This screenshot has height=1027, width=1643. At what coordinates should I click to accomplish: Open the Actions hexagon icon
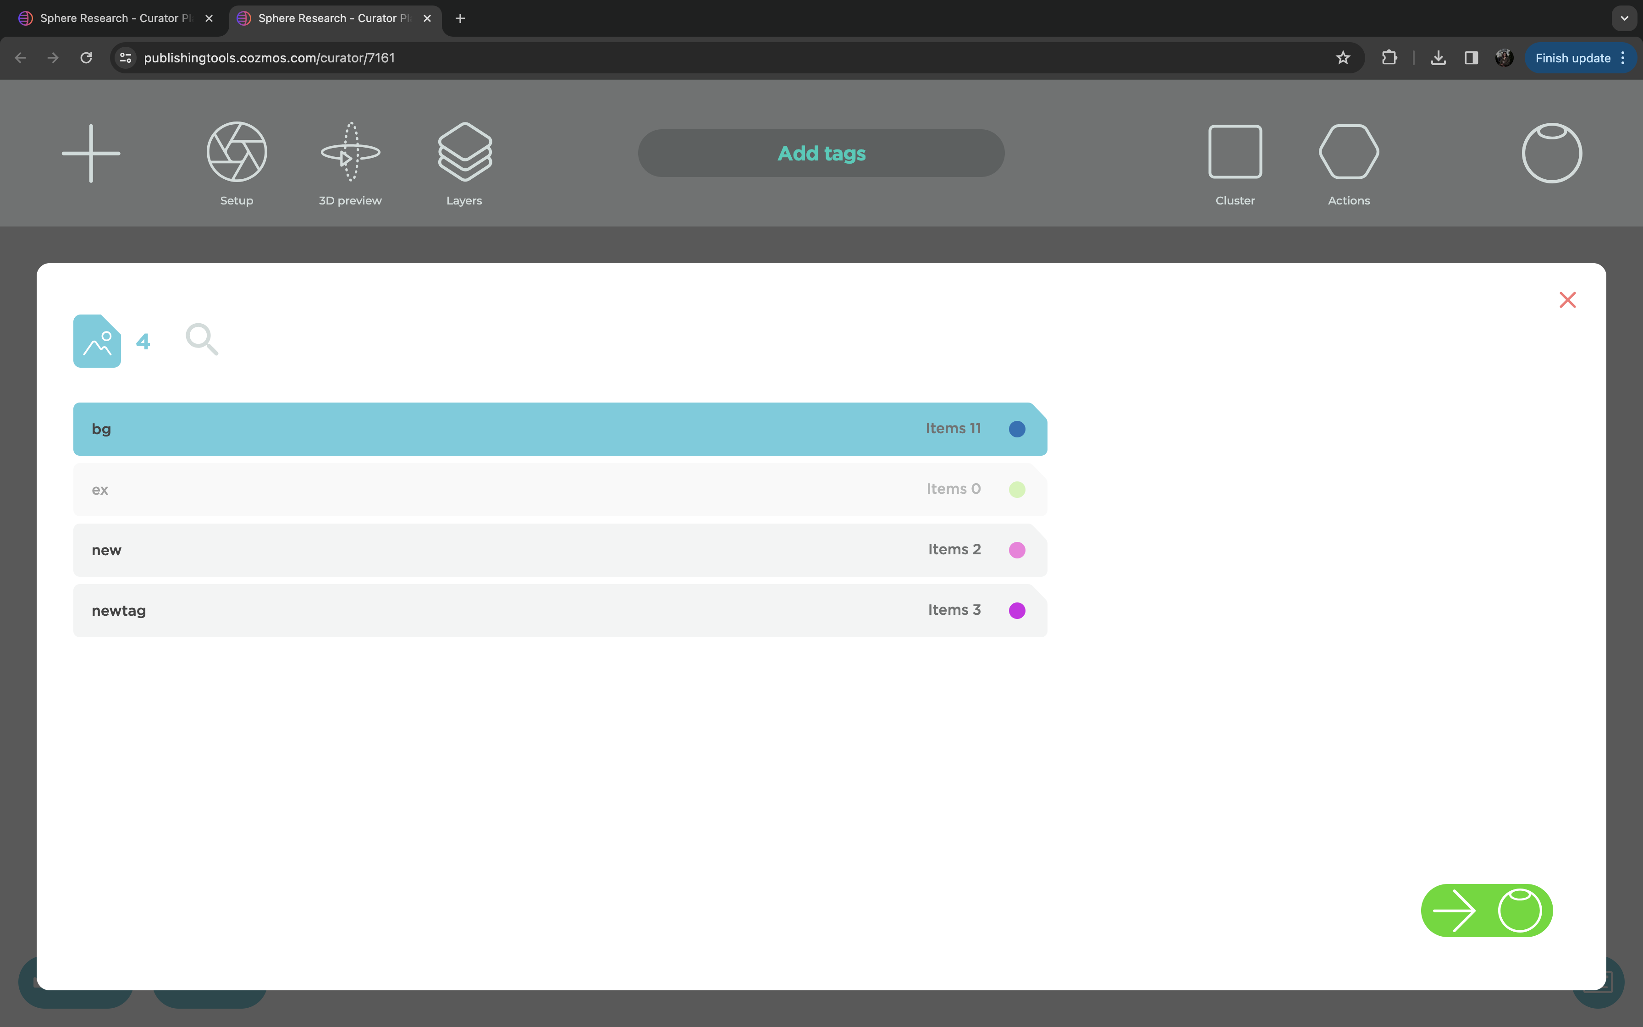pos(1348,153)
